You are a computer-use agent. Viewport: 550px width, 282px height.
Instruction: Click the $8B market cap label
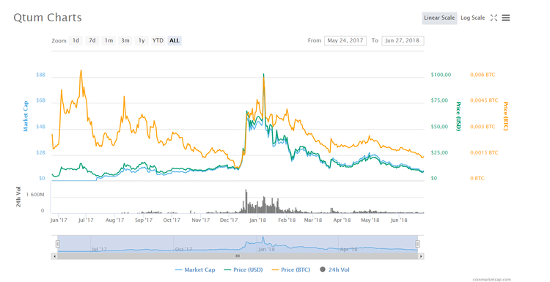pyautogui.click(x=40, y=75)
